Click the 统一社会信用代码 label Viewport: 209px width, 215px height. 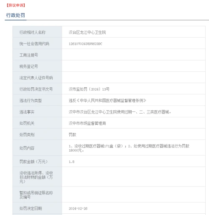coord(34,44)
